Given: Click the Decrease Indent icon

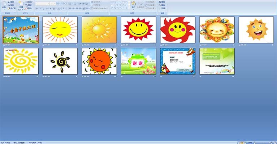Looking at the screenshot, I should click(x=80, y=4).
